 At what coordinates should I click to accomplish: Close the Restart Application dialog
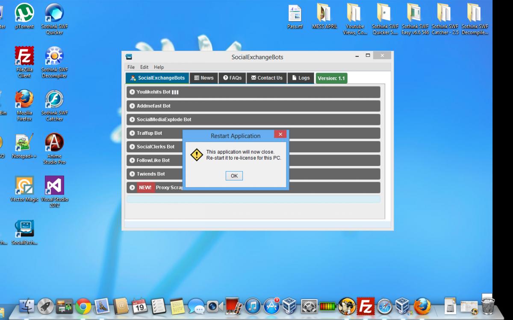[280, 134]
